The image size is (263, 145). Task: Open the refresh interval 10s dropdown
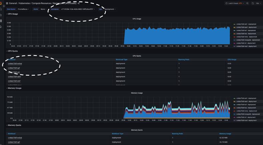click(x=258, y=3)
